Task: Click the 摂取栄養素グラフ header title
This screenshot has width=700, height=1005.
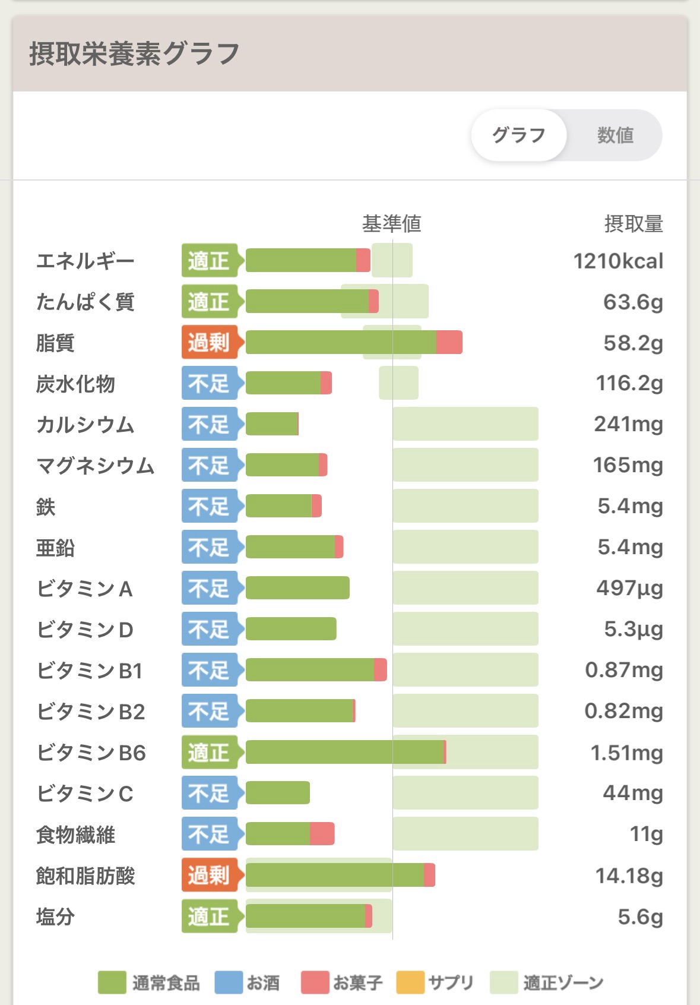Action: point(135,53)
